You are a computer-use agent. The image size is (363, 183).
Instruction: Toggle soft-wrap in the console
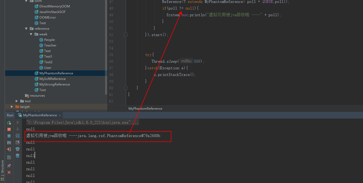click(x=18, y=136)
